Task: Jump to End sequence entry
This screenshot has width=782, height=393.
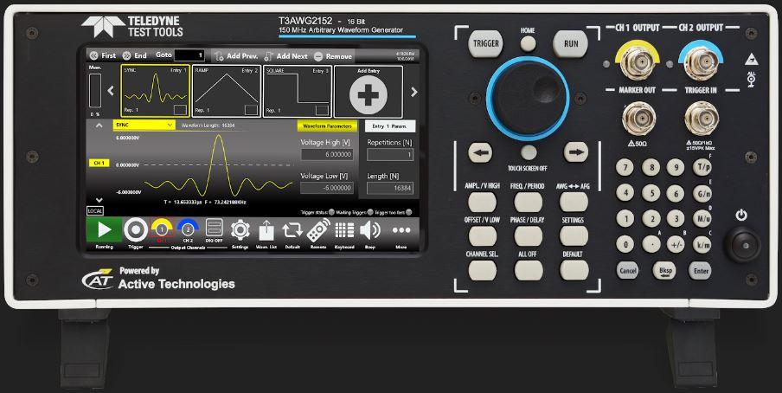Action: (135, 56)
